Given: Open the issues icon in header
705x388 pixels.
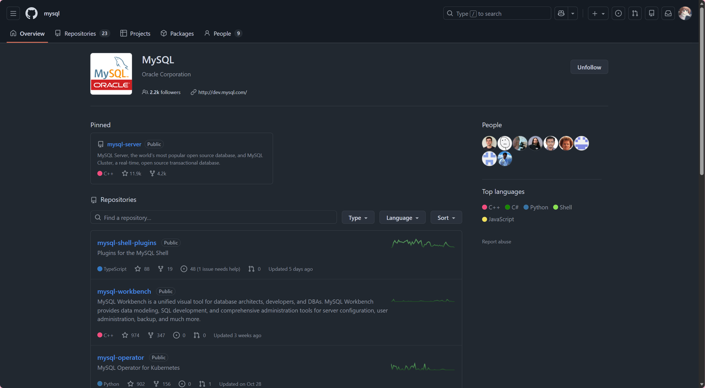Looking at the screenshot, I should tap(618, 13).
